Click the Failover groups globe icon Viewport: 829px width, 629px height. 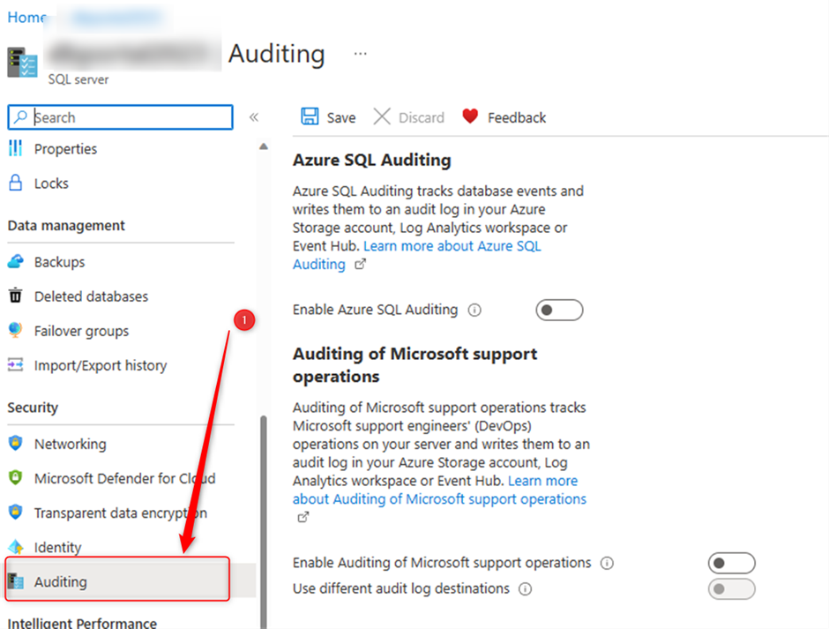tap(15, 330)
